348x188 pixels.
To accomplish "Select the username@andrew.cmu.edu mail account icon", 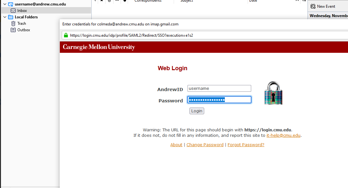I will pyautogui.click(x=11, y=4).
